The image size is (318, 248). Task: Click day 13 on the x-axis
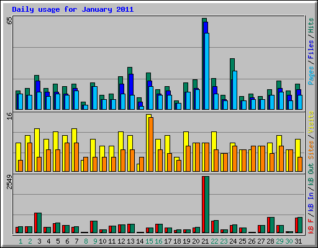130,241
